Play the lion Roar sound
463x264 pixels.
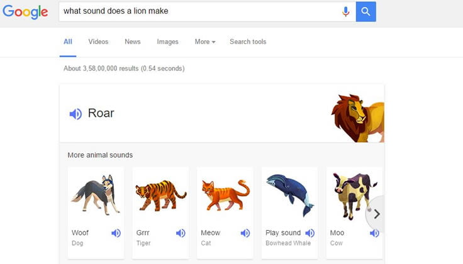point(75,114)
